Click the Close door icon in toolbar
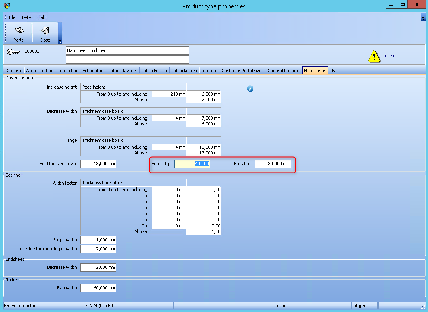The width and height of the screenshot is (428, 312). 45,31
